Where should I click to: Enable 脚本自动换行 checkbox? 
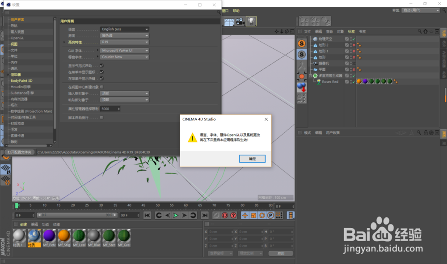[x=102, y=118]
